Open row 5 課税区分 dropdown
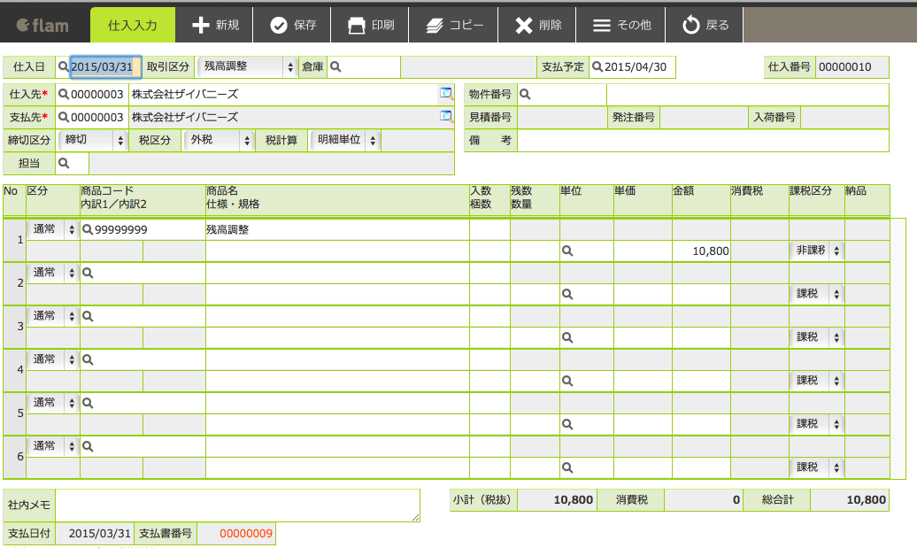917x548 pixels. [x=817, y=423]
